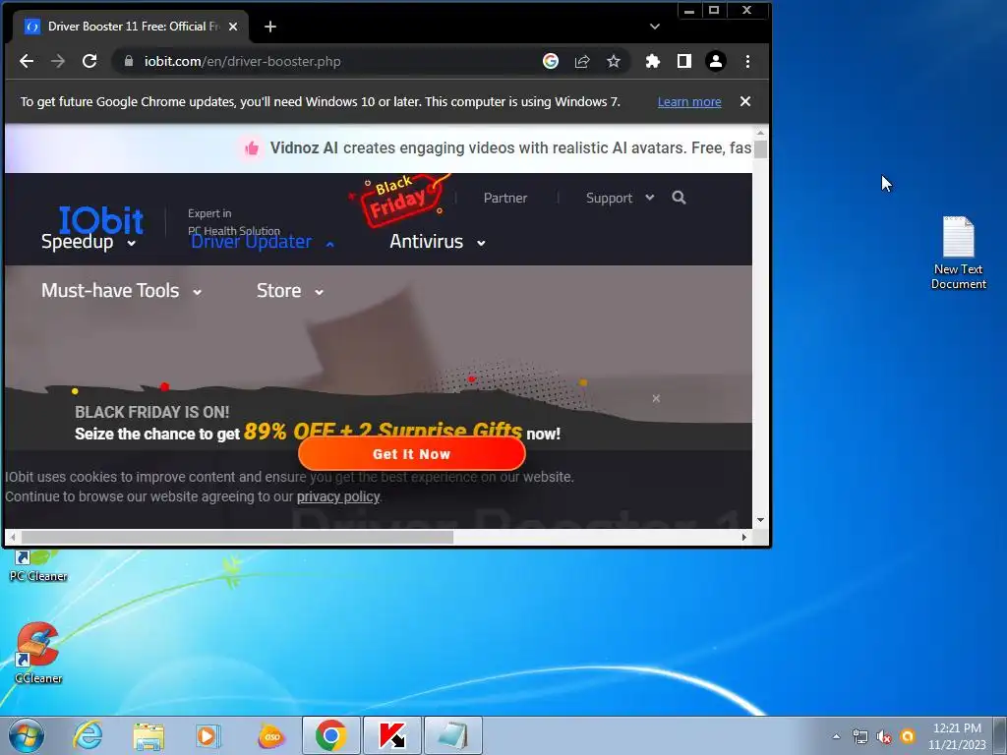
Task: Share this page icon
Action: (x=582, y=61)
